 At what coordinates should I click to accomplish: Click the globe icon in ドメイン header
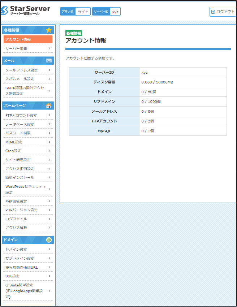[49, 240]
